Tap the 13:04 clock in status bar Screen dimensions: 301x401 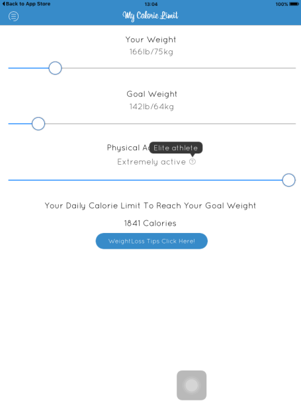coord(151,4)
